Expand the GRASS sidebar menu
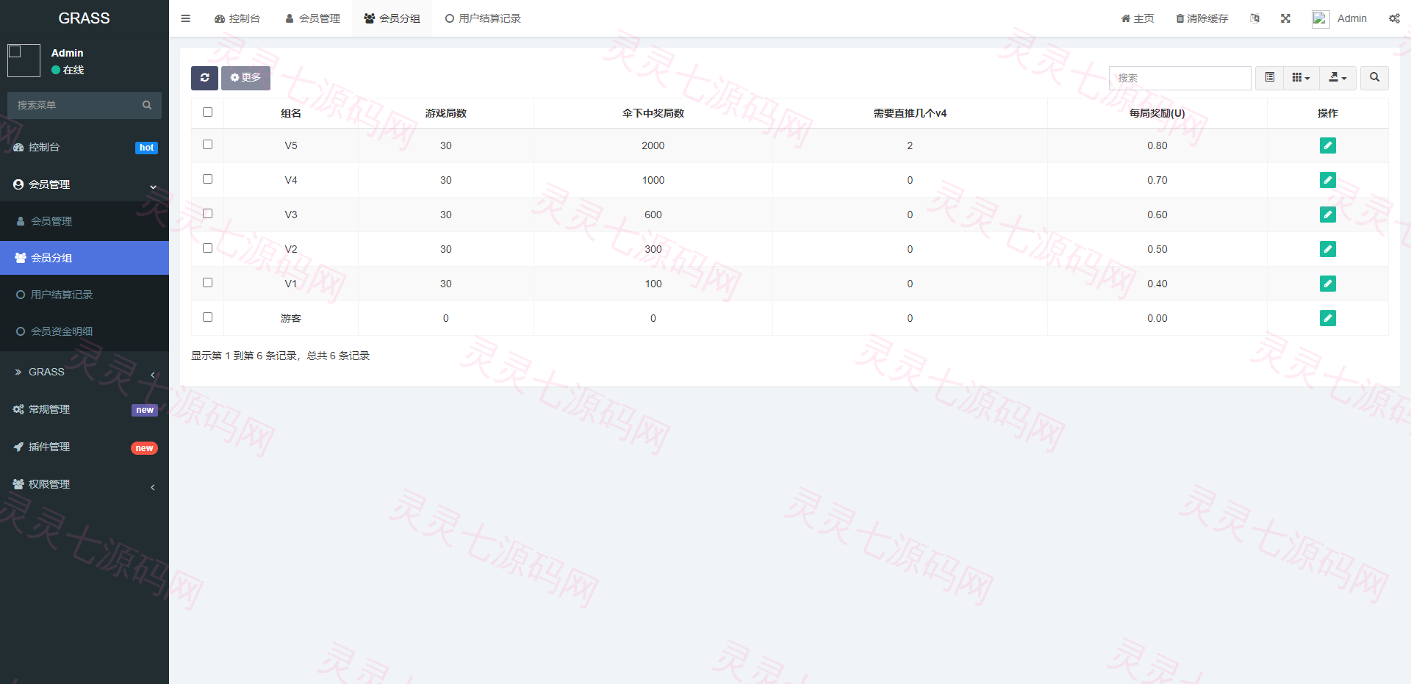The height and width of the screenshot is (684, 1411). 85,372
